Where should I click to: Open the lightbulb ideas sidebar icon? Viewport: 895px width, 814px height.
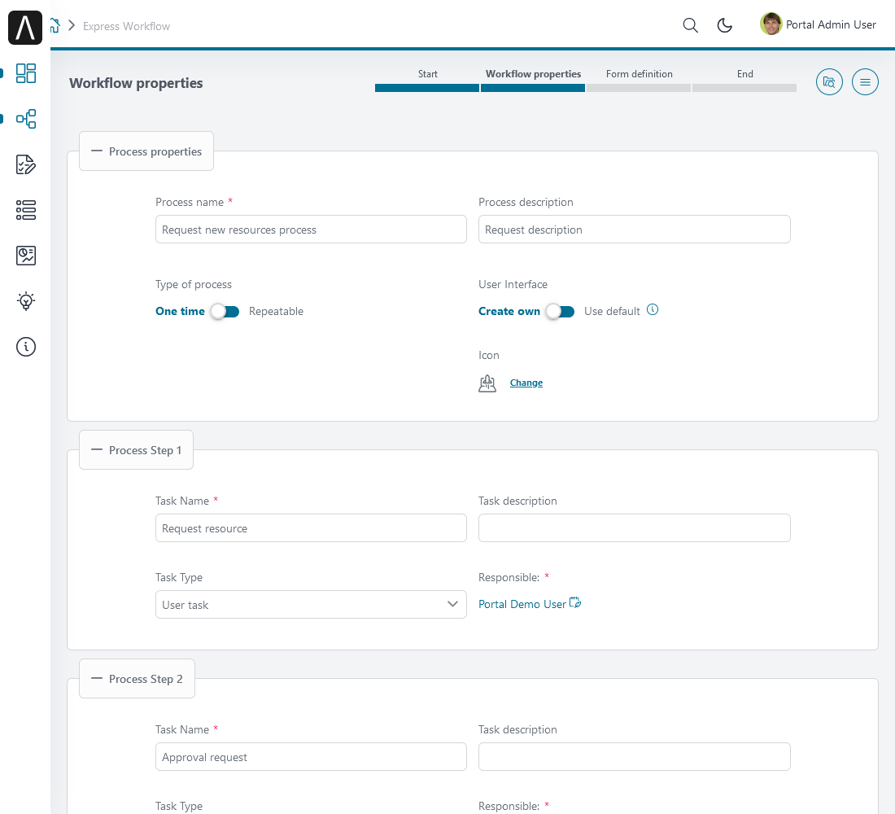pos(26,301)
